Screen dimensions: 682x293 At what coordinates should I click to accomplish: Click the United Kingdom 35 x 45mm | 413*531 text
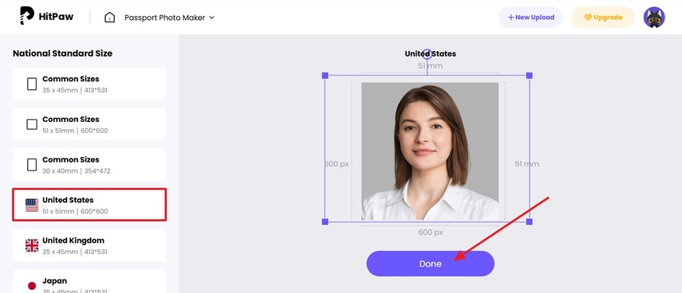pyautogui.click(x=75, y=252)
